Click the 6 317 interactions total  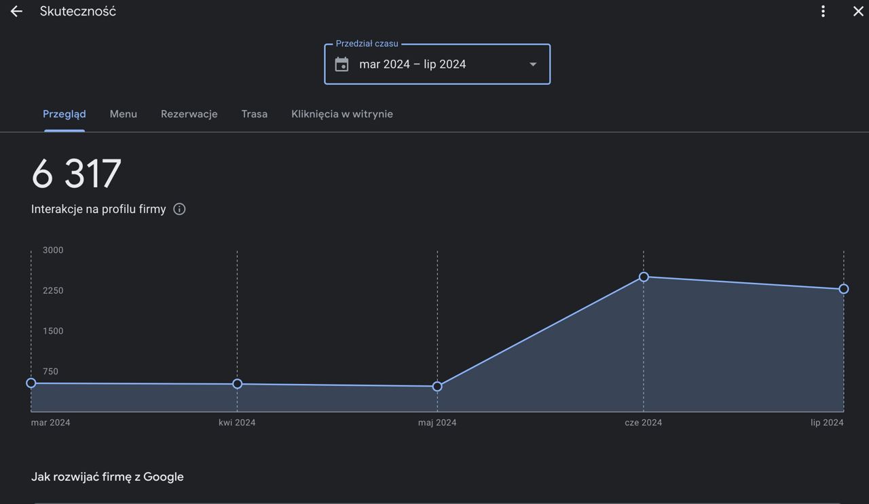pos(77,174)
